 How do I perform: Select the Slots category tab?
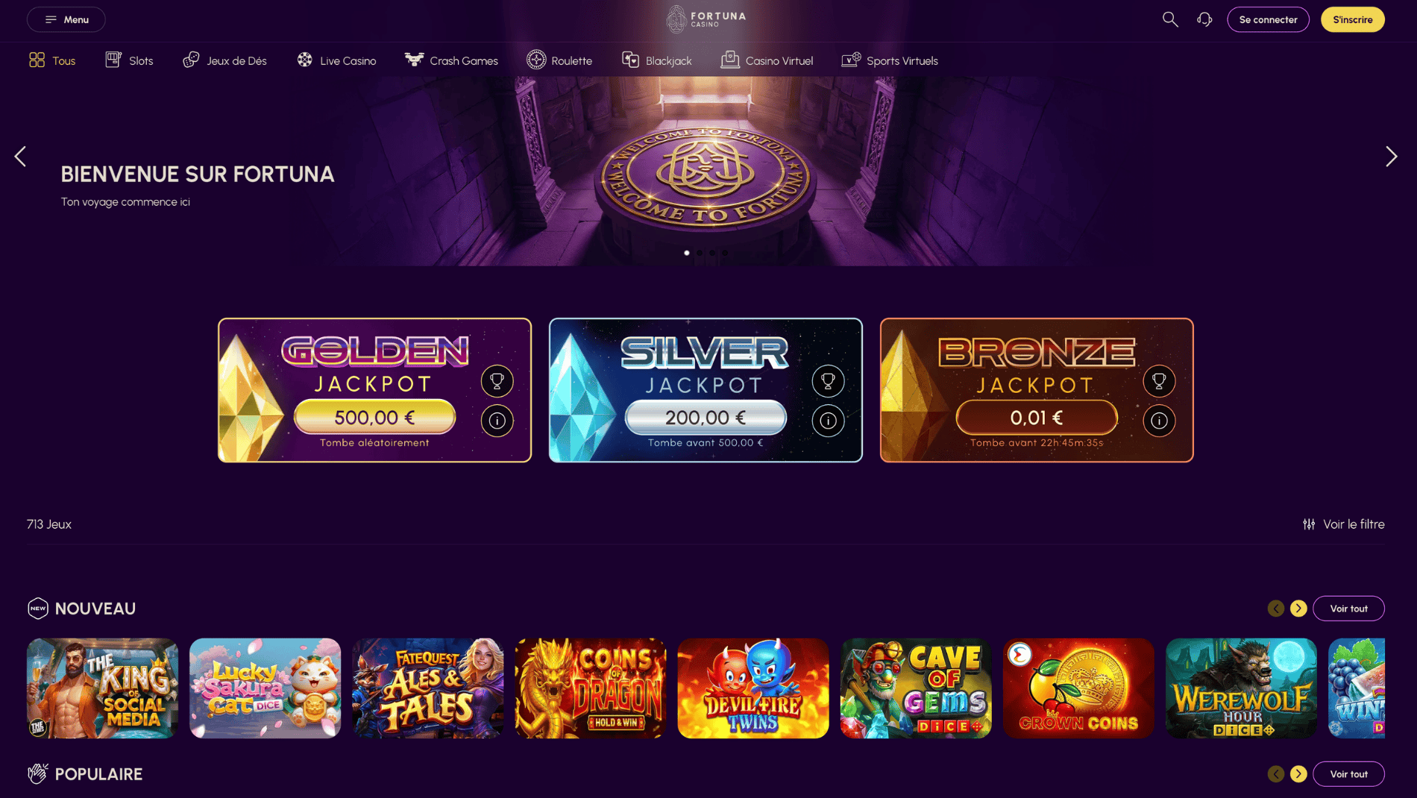pos(129,60)
